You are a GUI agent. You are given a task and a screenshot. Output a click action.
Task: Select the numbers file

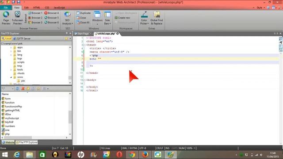[10, 126]
